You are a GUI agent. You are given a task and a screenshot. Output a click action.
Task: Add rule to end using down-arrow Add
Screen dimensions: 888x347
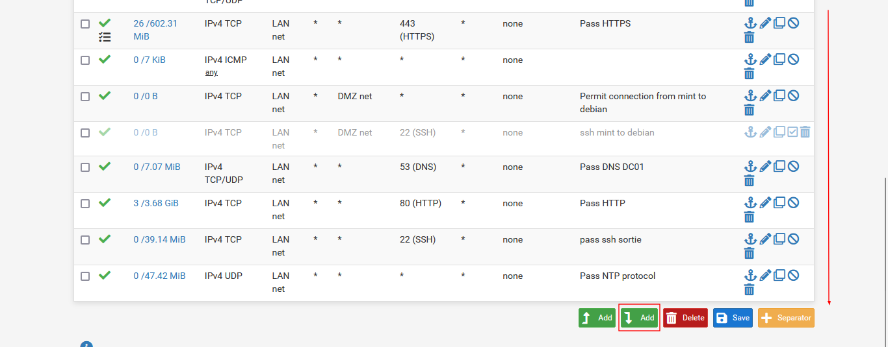click(639, 318)
